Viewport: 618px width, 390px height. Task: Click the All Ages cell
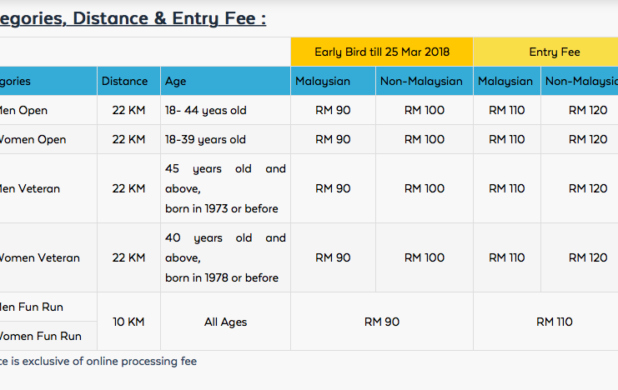225,322
